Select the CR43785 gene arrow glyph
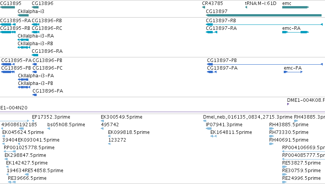 204,7
